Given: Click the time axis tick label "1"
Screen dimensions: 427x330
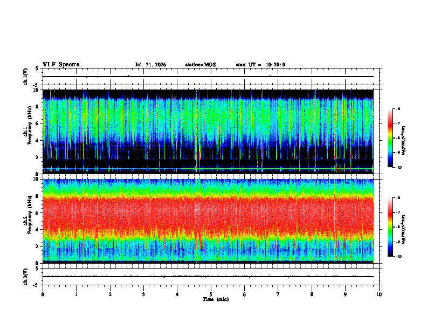Looking at the screenshot, I should pyautogui.click(x=76, y=294).
